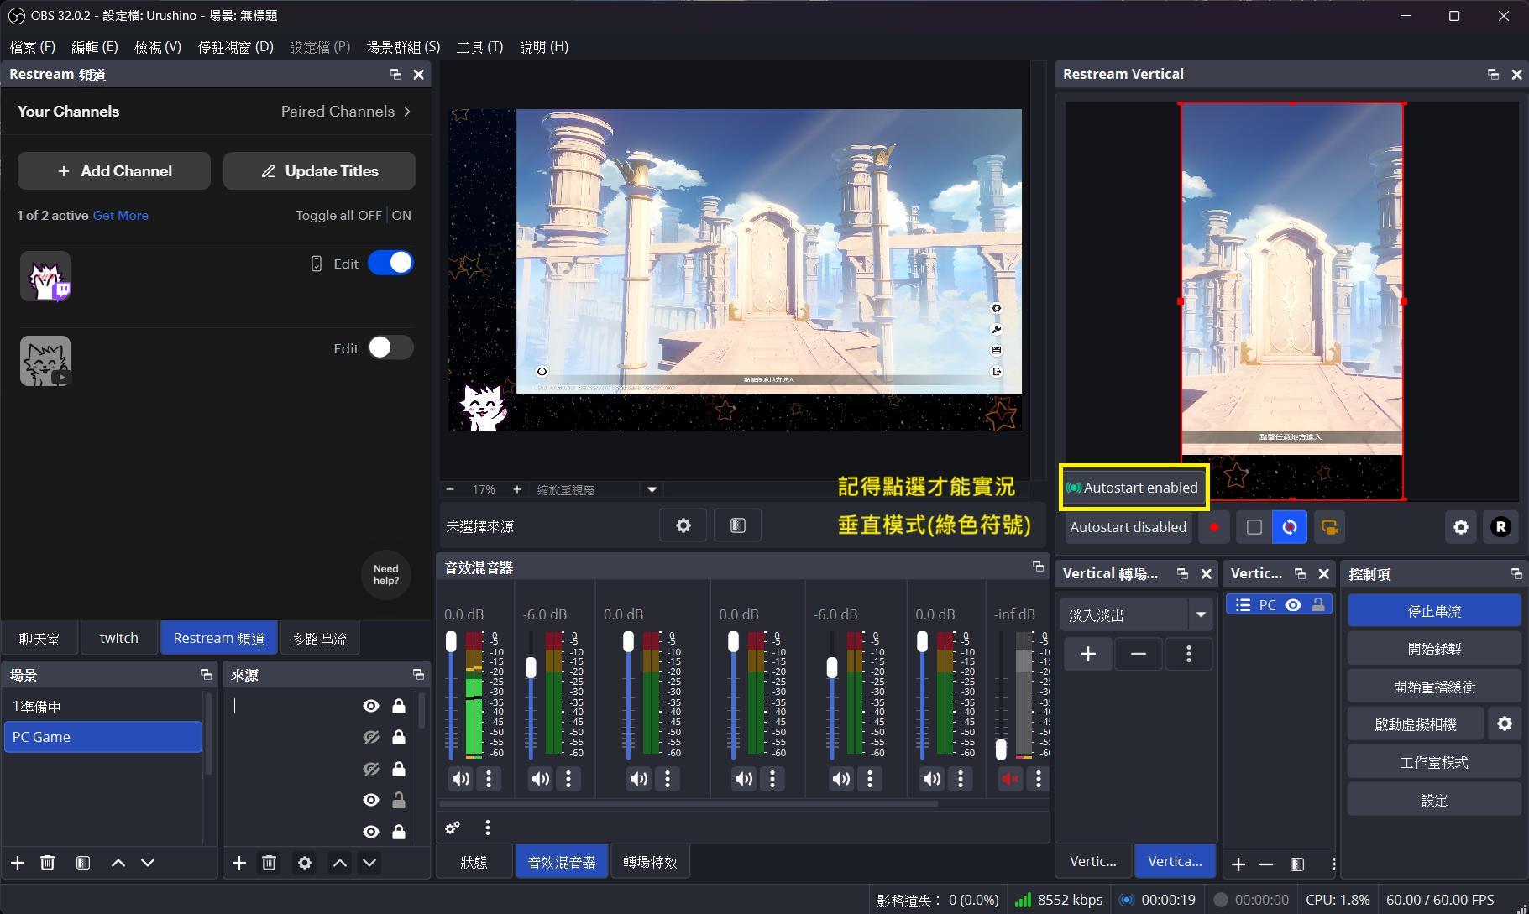Image resolution: width=1529 pixels, height=914 pixels.
Task: Mute the first audio mixer channel
Action: click(460, 779)
